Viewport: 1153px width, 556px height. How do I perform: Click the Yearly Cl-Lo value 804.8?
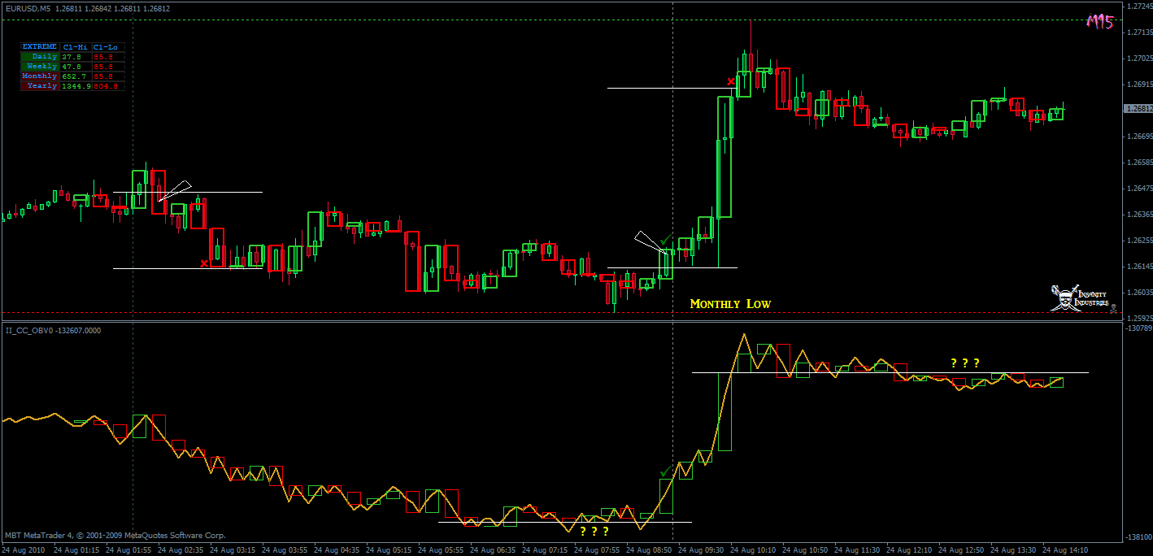(106, 85)
